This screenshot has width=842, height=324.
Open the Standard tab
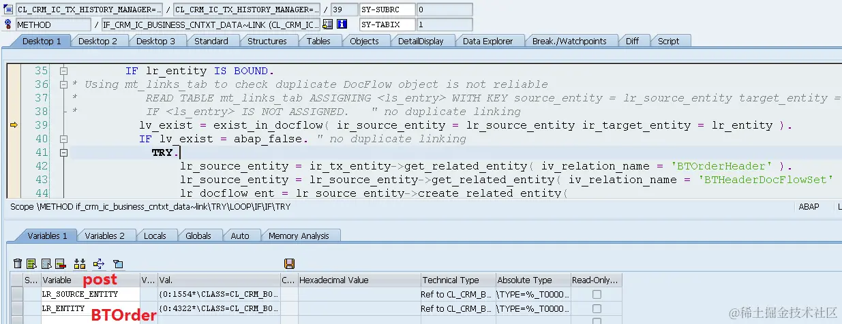click(211, 41)
